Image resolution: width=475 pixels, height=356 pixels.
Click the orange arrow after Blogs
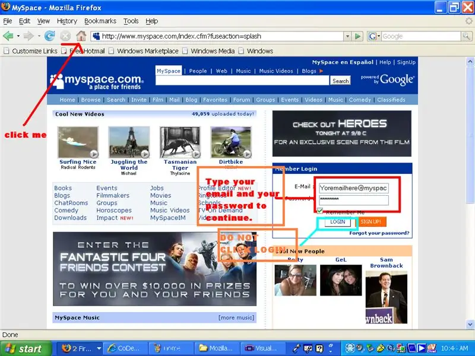point(321,71)
